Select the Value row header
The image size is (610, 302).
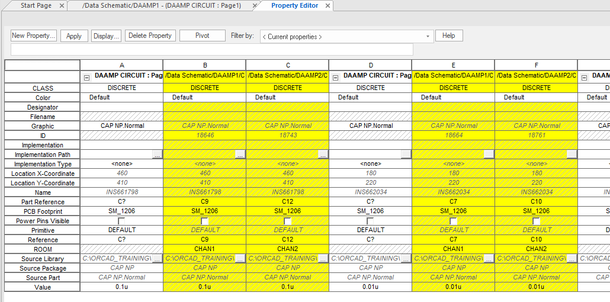43,287
